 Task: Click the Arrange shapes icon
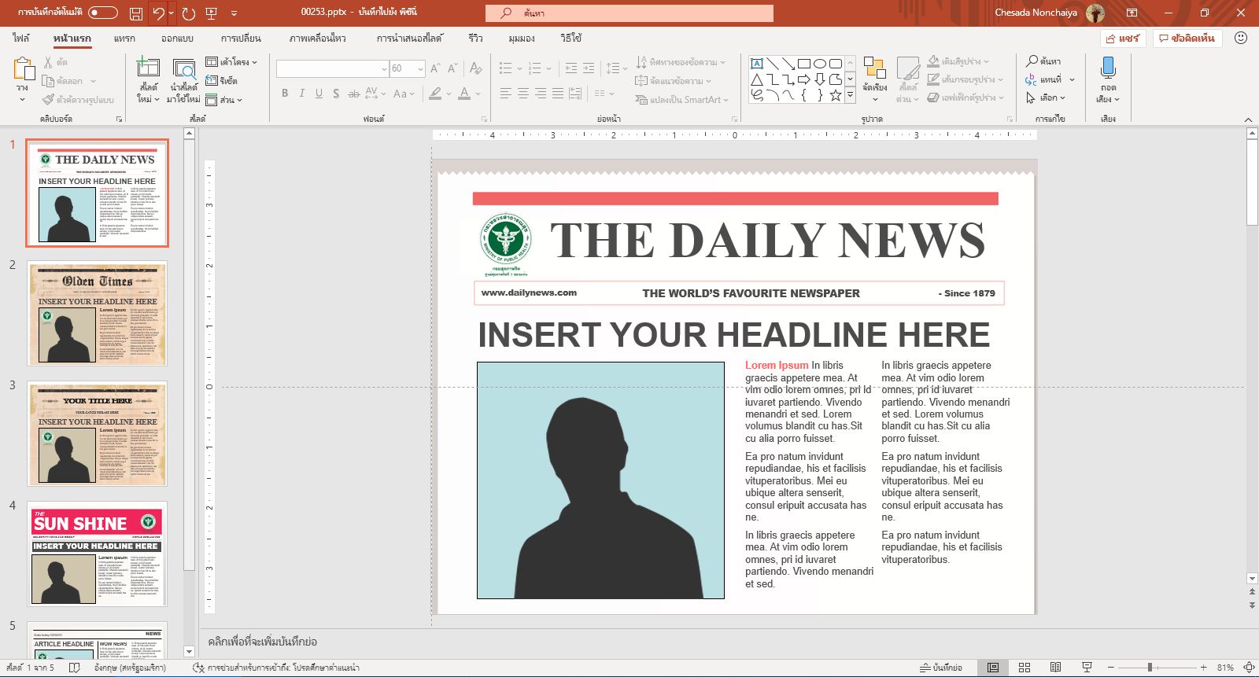tap(874, 68)
